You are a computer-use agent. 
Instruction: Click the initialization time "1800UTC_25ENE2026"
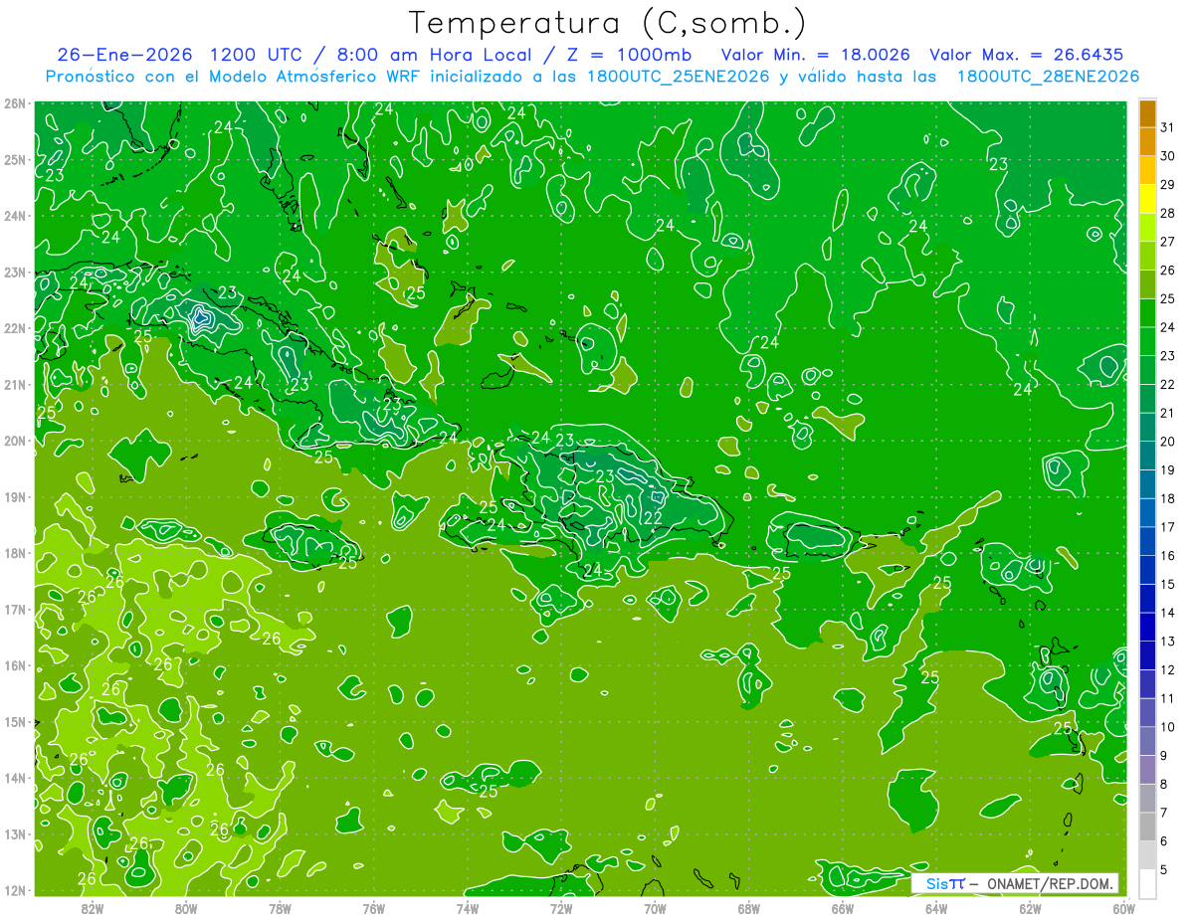pos(677,77)
